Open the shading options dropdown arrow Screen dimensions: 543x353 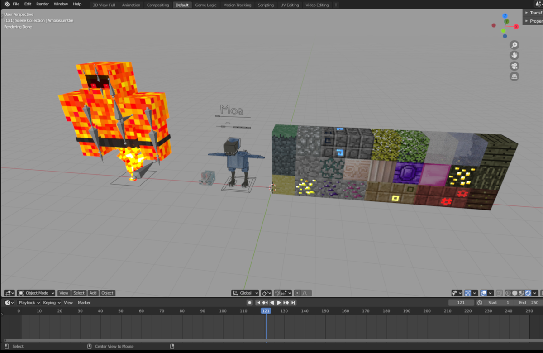coord(535,293)
